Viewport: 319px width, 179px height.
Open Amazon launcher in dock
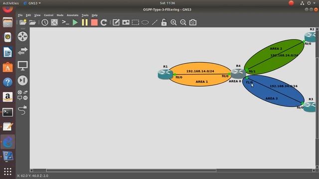pyautogui.click(x=8, y=97)
